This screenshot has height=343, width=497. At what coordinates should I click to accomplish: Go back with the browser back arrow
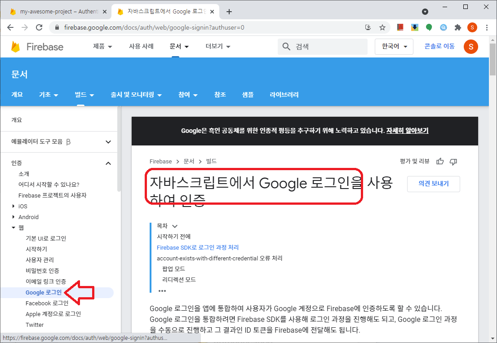pos(10,27)
